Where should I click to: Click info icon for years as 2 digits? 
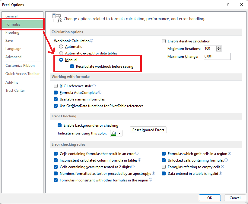pos(133,167)
